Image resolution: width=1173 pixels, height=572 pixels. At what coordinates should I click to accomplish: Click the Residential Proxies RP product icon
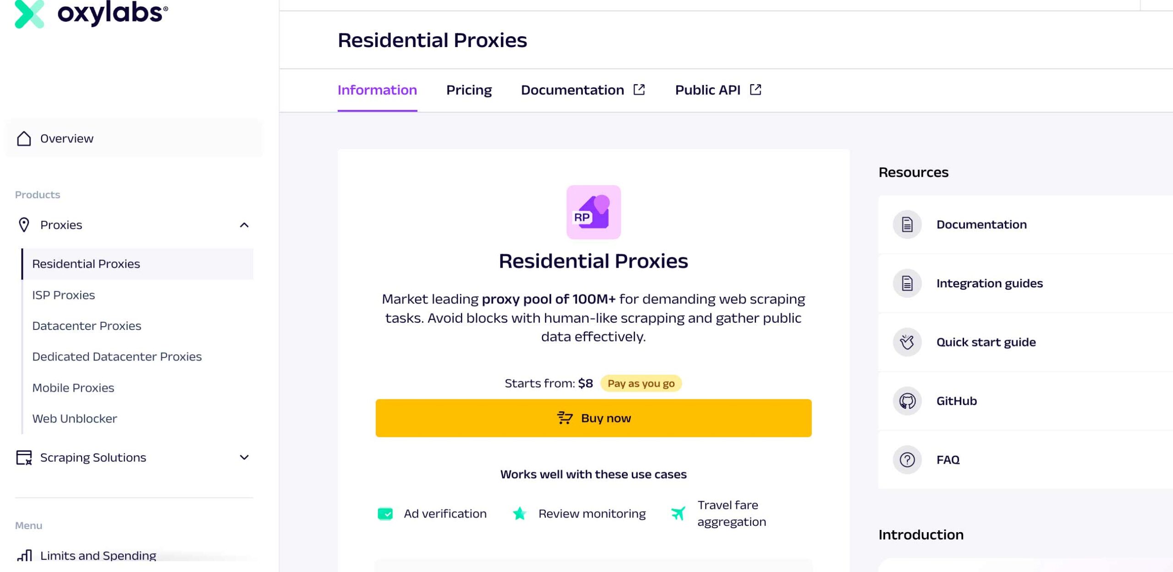coord(593,212)
